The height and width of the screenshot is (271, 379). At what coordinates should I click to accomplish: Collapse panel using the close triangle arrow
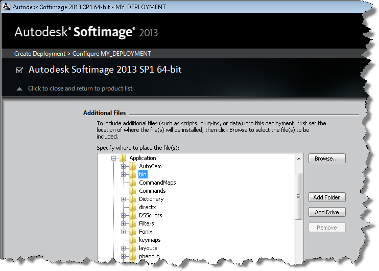(x=19, y=89)
